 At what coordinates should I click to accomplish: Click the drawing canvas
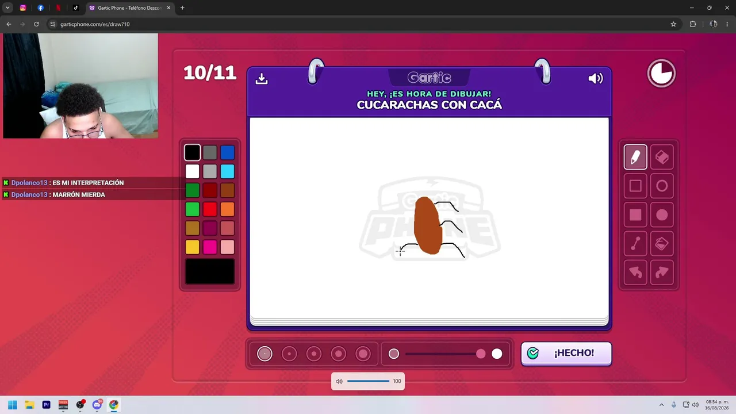pos(429,217)
